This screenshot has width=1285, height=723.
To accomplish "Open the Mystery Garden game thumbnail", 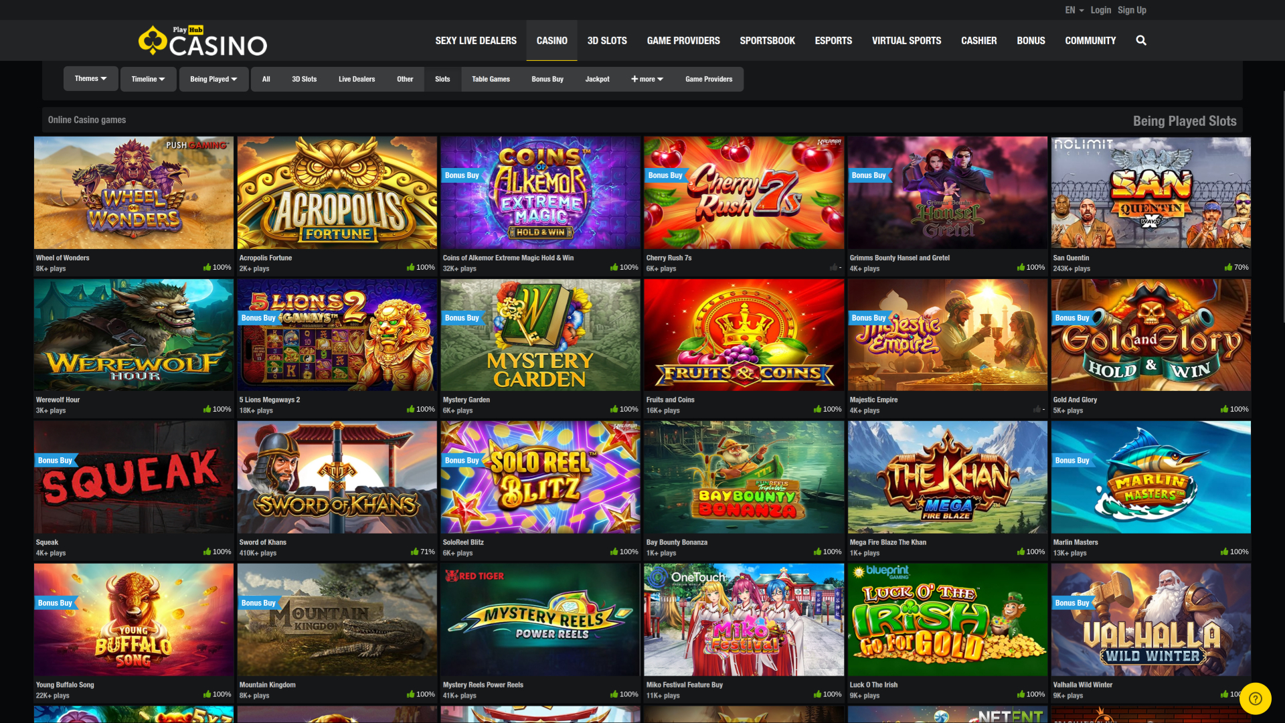I will pos(539,335).
